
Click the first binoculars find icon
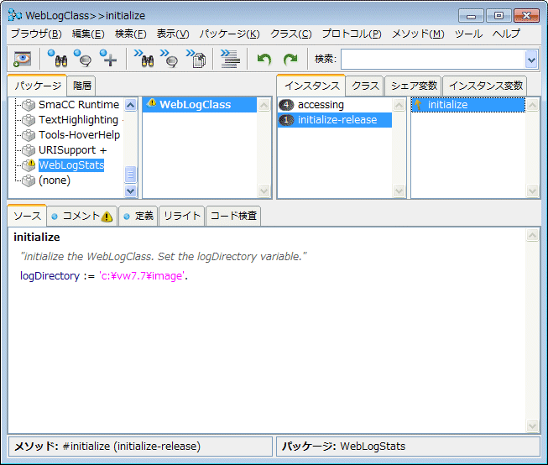point(57,59)
